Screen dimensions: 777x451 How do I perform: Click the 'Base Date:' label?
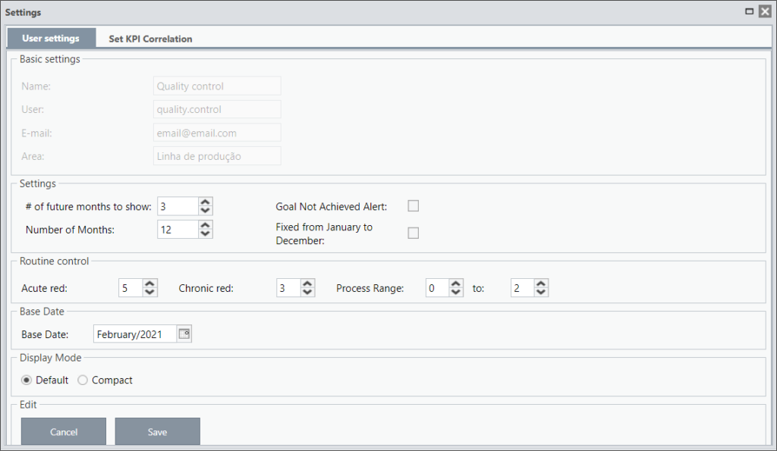[45, 335]
